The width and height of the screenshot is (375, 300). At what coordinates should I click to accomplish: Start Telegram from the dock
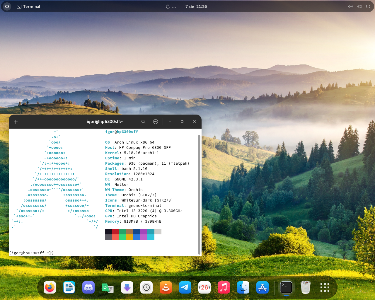pyautogui.click(x=185, y=287)
